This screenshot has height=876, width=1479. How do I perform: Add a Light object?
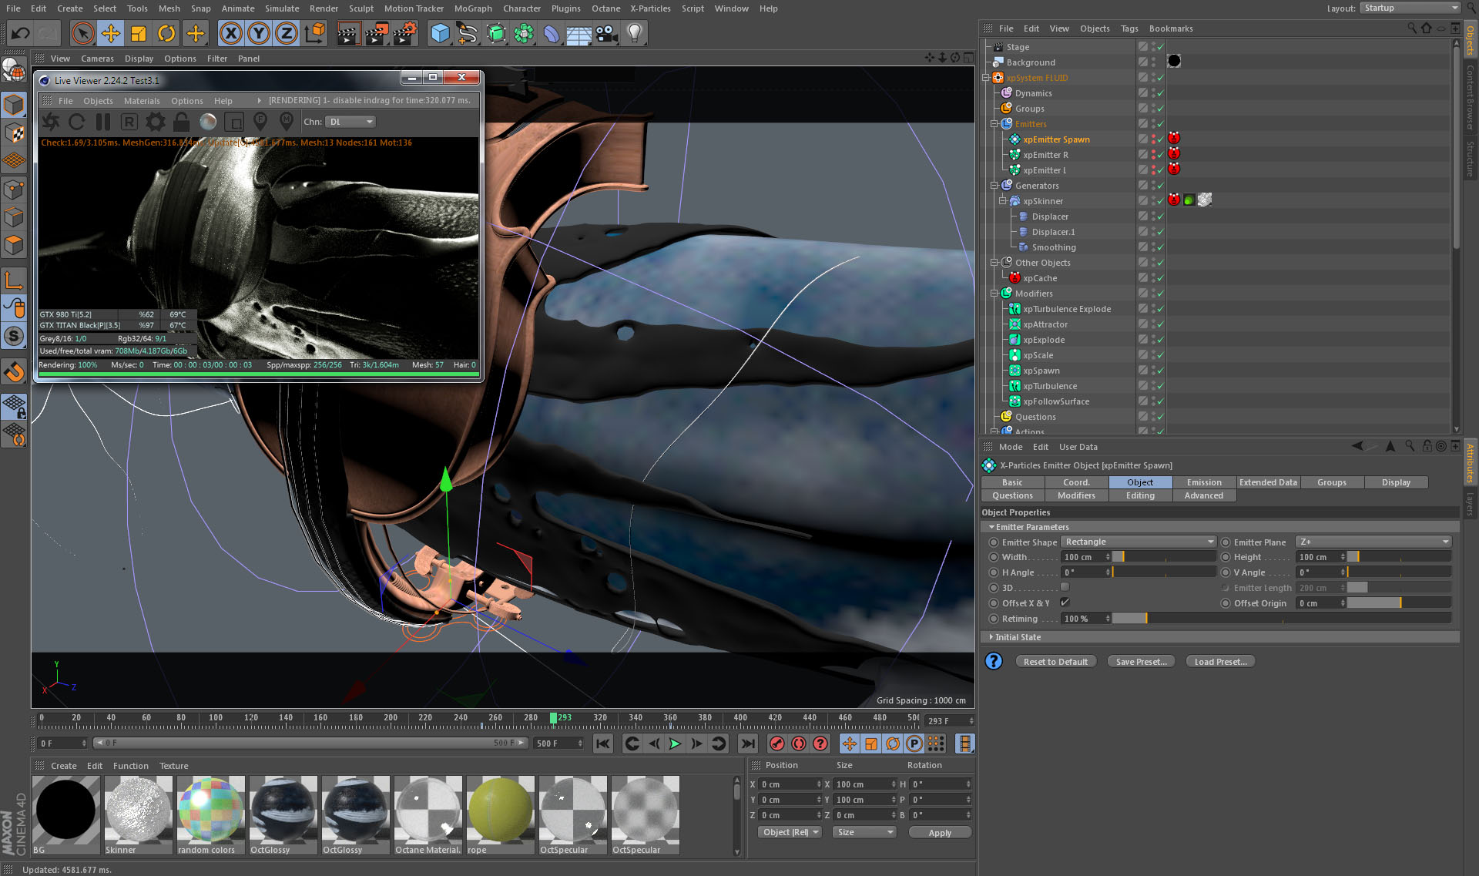coord(634,33)
